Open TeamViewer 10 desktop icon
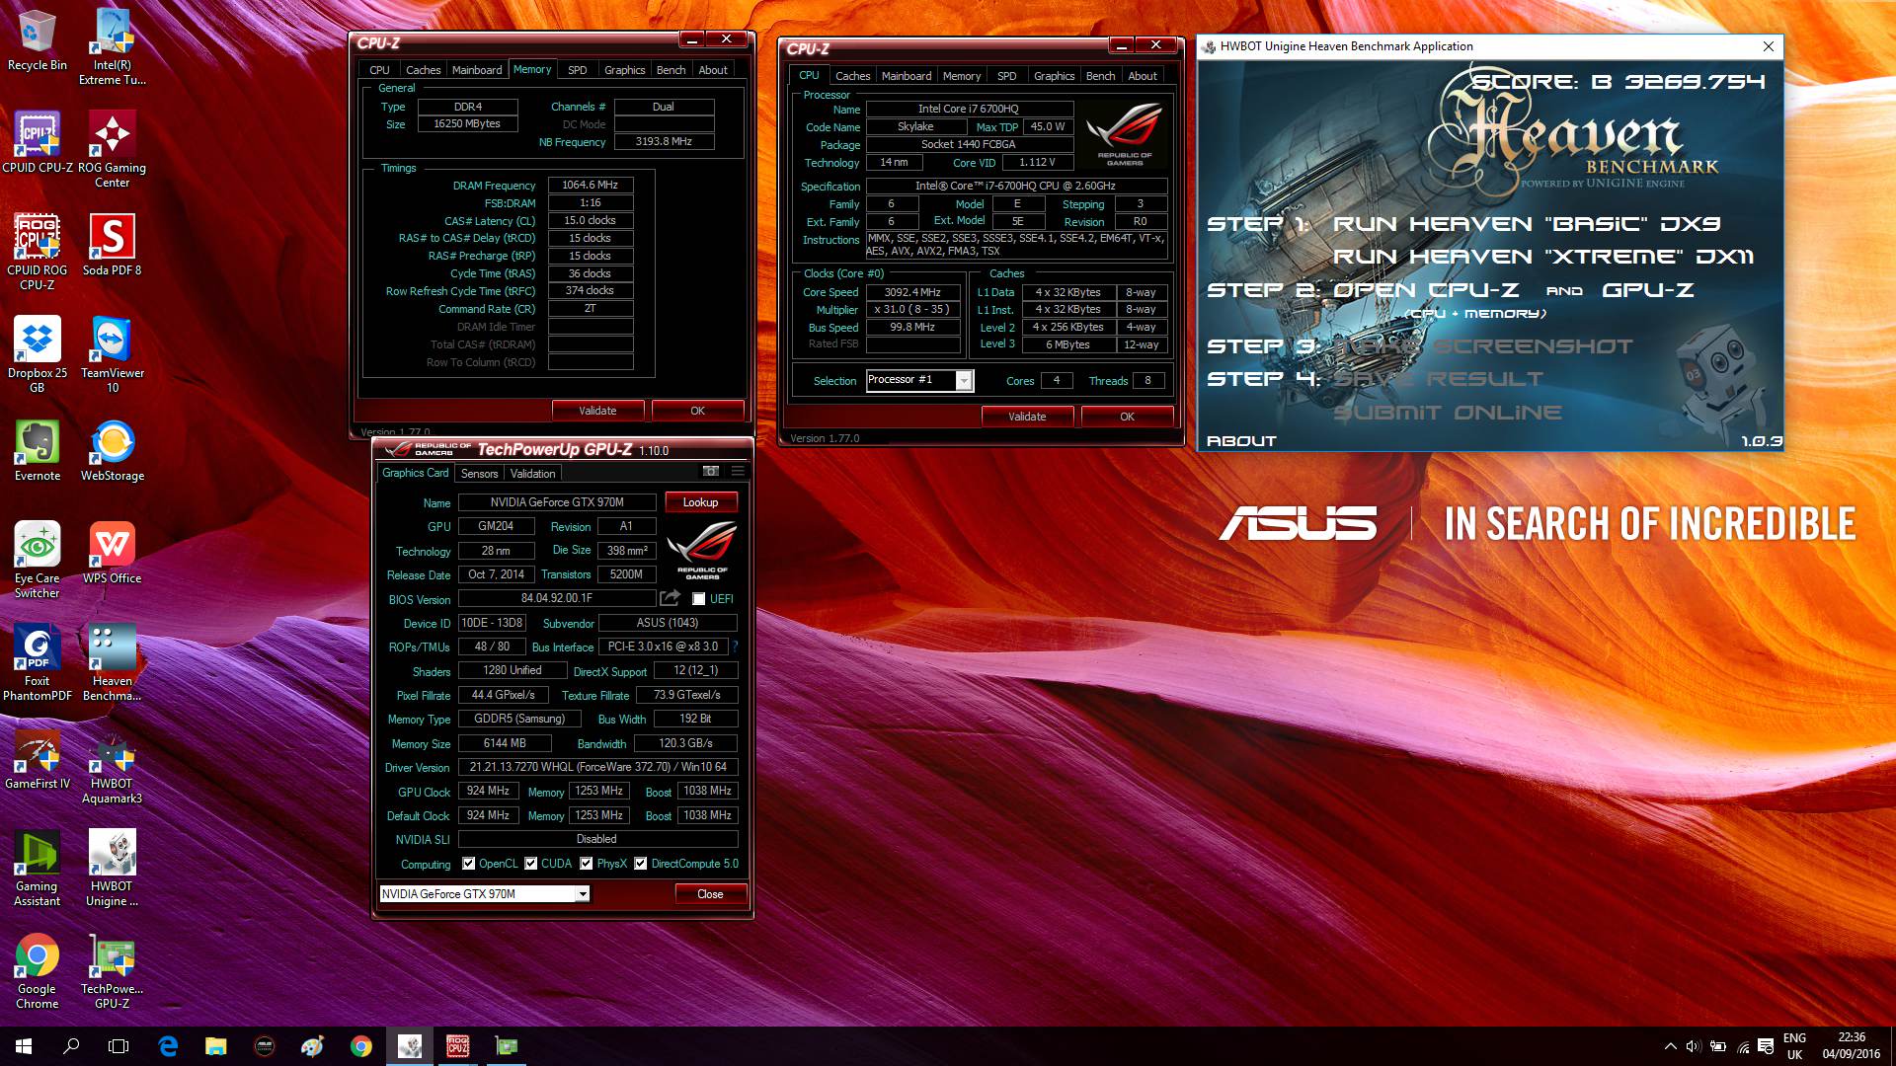Image resolution: width=1896 pixels, height=1066 pixels. point(112,355)
